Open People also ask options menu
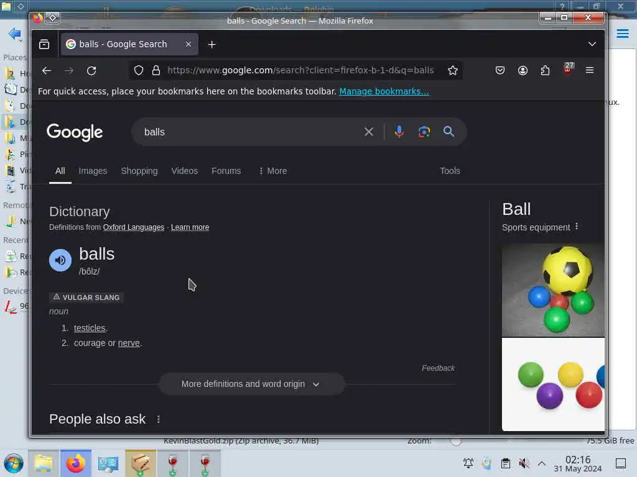This screenshot has width=637, height=477. (159, 419)
